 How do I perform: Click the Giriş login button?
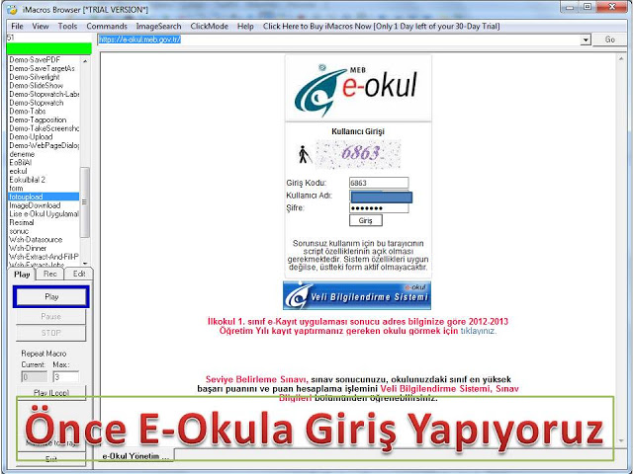(365, 220)
